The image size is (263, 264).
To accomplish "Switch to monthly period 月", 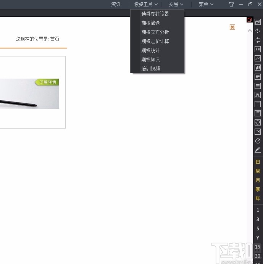I will click(x=258, y=180).
